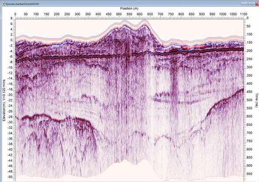Click the SpectacularBarData title text
Image resolution: width=259 pixels, height=182 pixels.
point(23,4)
